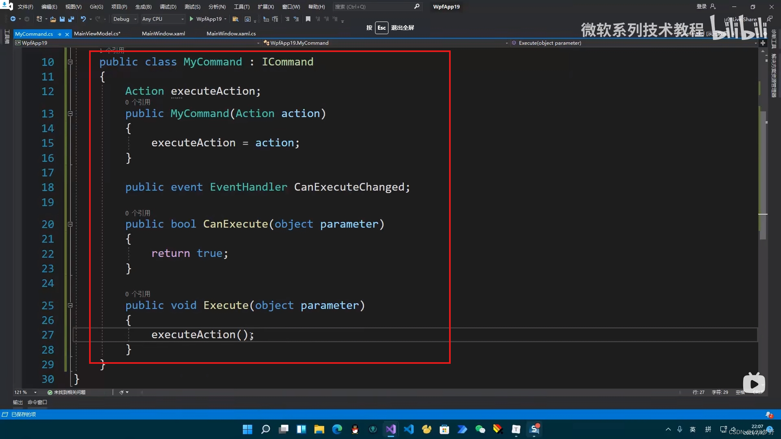The width and height of the screenshot is (781, 439).
Task: Collapse the MyCommand class outline
Action: 70,62
